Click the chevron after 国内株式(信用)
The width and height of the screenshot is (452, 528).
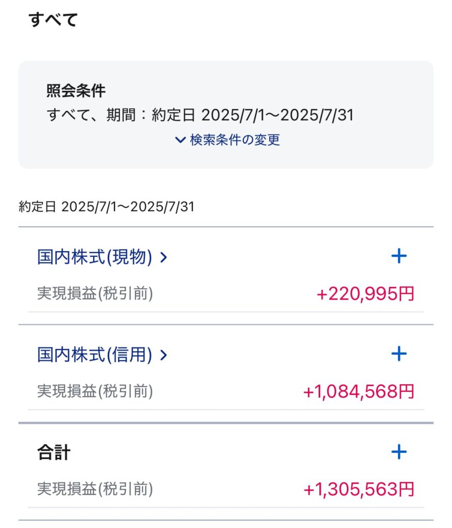pyautogui.click(x=164, y=355)
